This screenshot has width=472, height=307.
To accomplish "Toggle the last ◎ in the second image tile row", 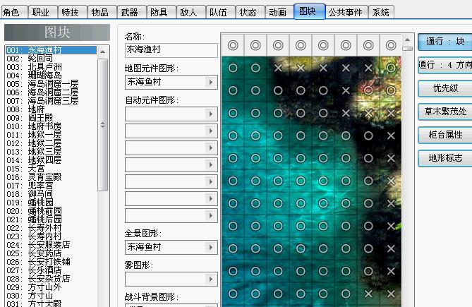I will (x=391, y=90).
